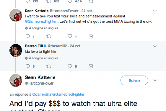View Darren Till's profile picture
The width and height of the screenshot is (166, 111).
(x=16, y=50)
